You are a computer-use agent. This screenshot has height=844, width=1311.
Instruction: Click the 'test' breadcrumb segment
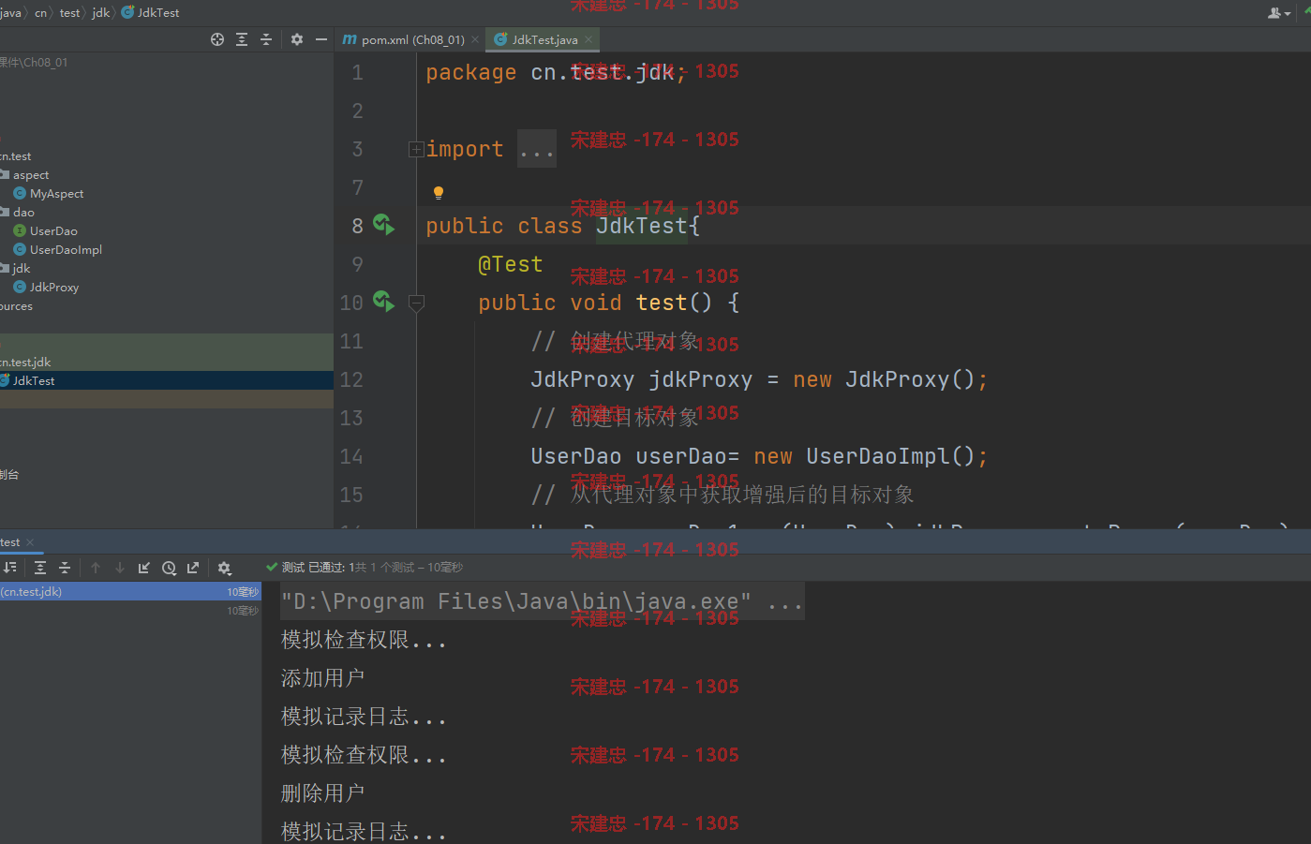coord(69,12)
